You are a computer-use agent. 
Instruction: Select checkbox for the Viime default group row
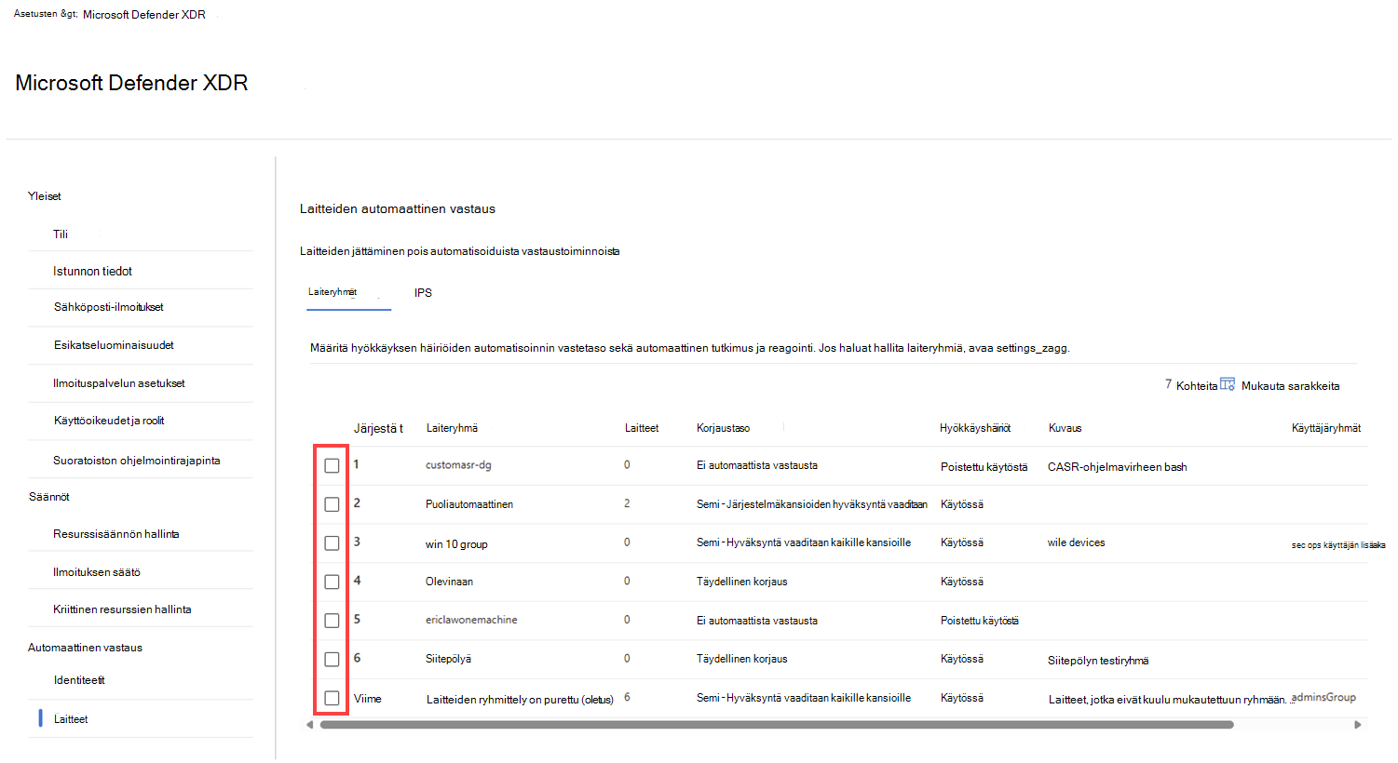pyautogui.click(x=332, y=698)
